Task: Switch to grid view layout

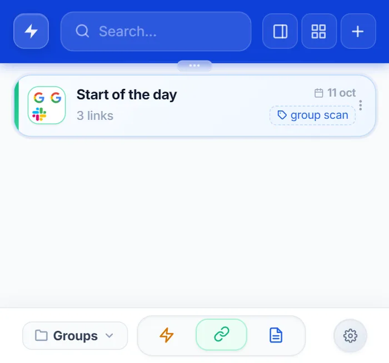Action: point(319,31)
